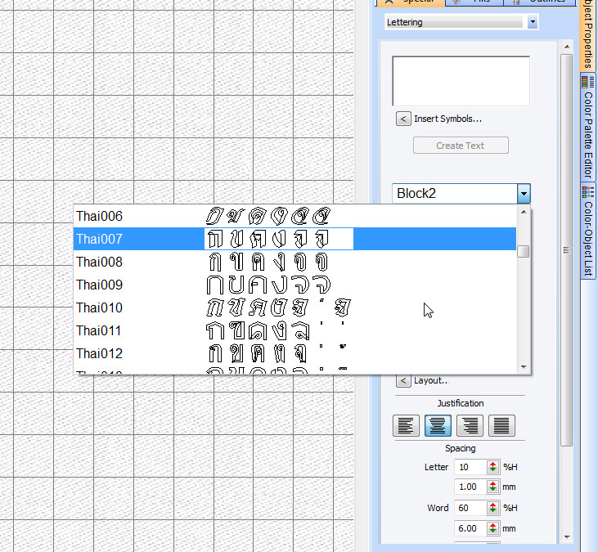Adjust Word spacing %H spinner arrows
Image resolution: width=598 pixels, height=552 pixels.
point(493,508)
